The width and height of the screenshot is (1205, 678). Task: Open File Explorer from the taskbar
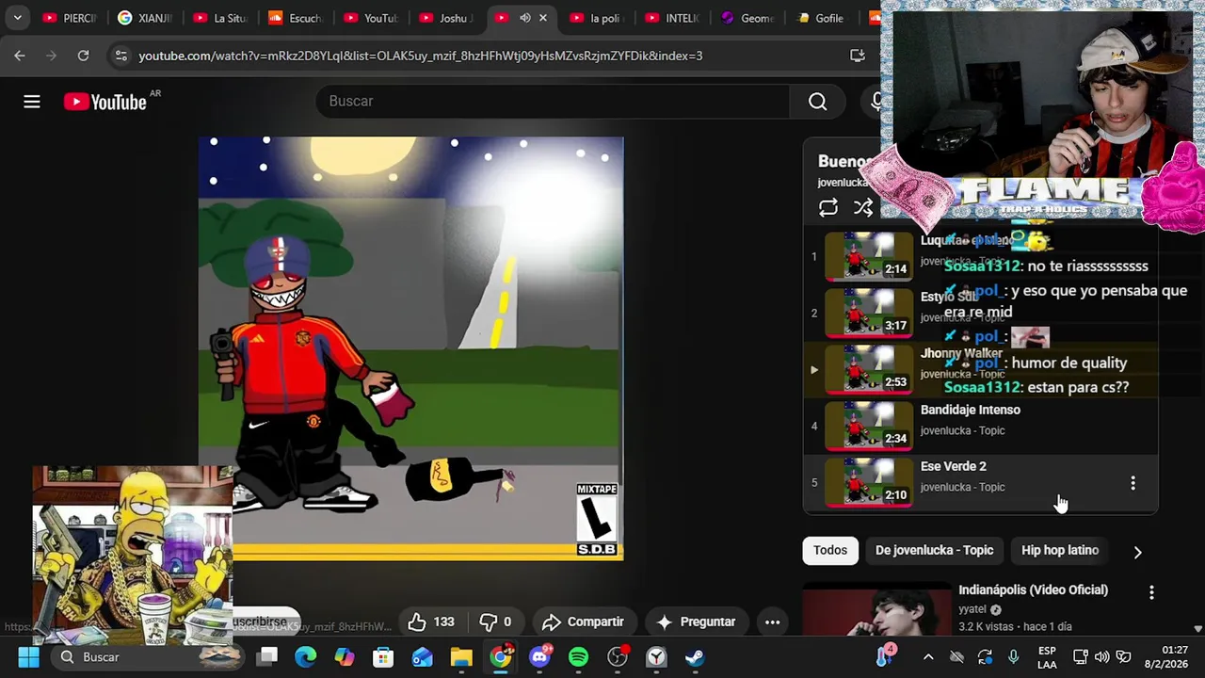(x=460, y=657)
